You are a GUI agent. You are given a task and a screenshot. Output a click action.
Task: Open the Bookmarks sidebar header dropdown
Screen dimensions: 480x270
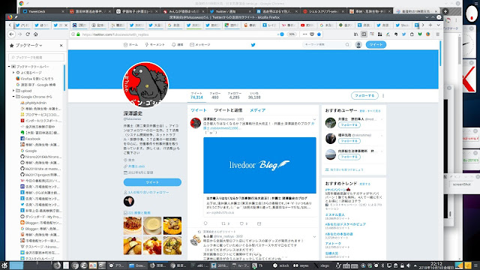point(28,45)
